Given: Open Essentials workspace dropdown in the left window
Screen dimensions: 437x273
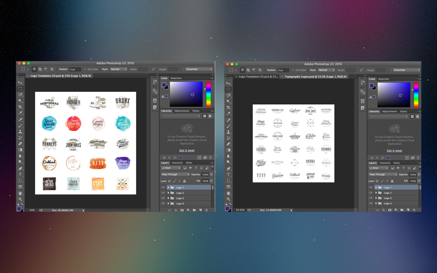Looking at the screenshot, I should (x=199, y=69).
